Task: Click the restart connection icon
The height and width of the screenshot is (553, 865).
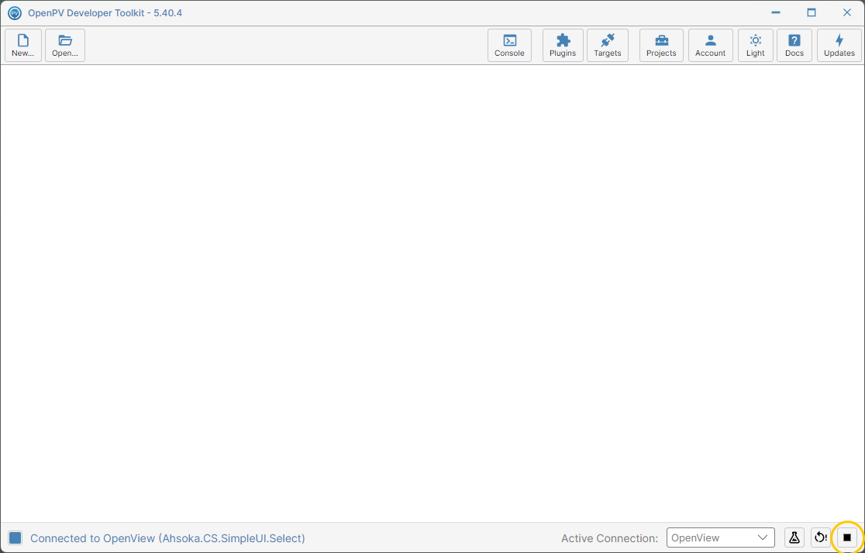Action: (x=821, y=538)
